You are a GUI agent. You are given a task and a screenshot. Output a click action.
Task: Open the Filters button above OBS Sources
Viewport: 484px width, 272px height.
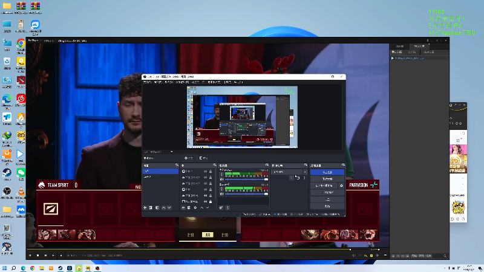click(x=203, y=158)
